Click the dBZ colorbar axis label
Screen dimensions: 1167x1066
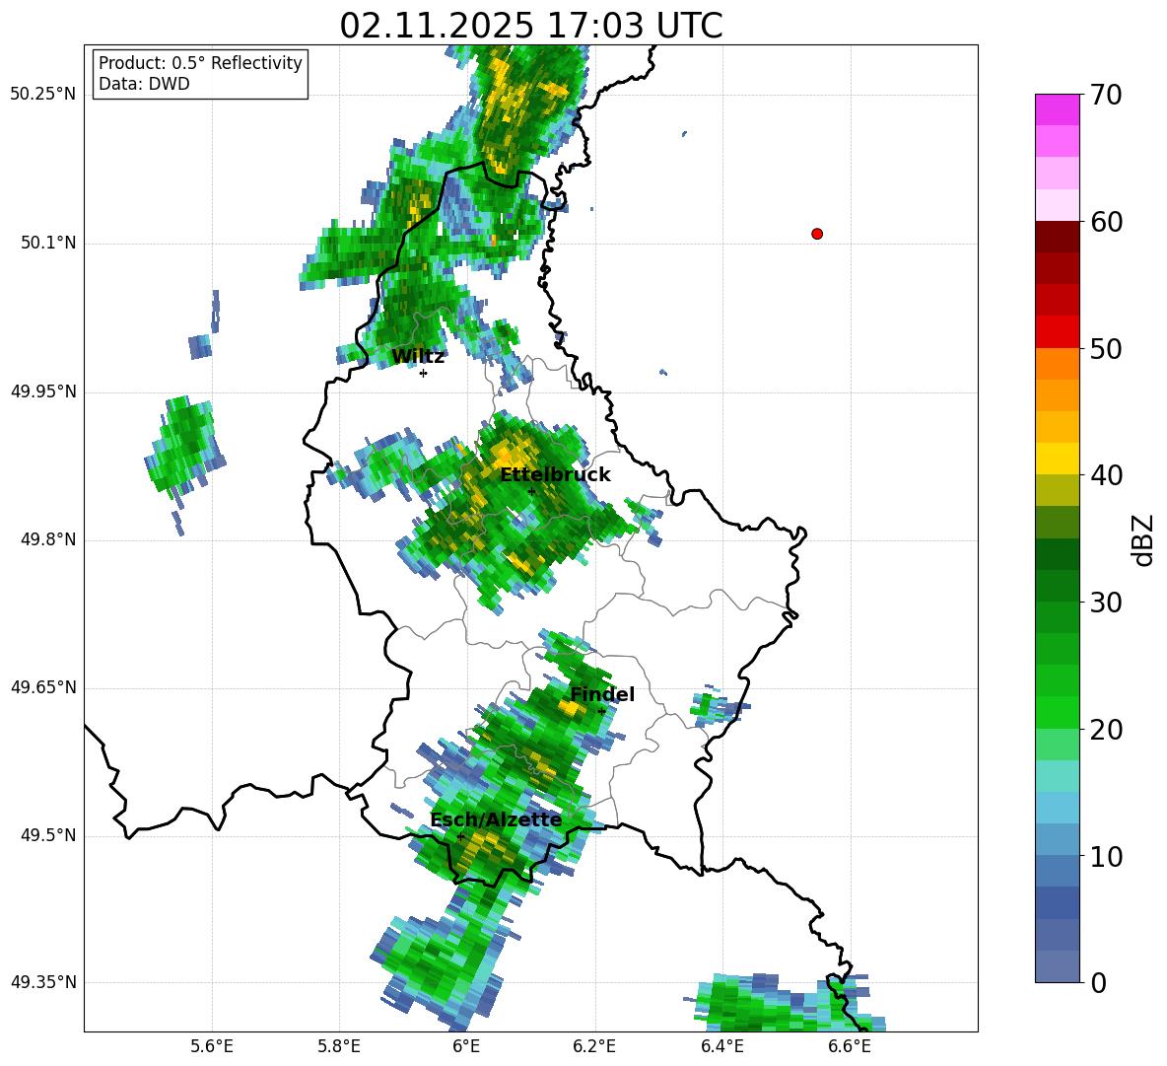pos(1144,539)
